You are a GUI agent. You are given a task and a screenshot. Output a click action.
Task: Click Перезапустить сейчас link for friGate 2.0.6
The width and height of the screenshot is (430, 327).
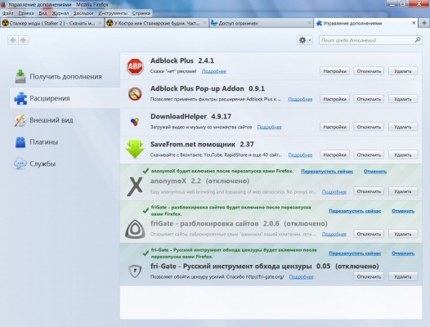pyautogui.click(x=355, y=211)
